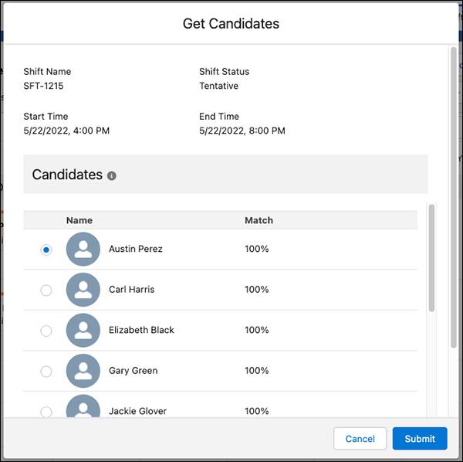
Task: Click Carl Harris's 100% match value
Action: point(257,290)
